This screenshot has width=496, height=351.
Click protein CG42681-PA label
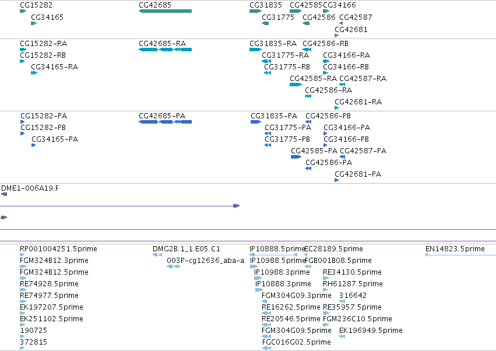tap(358, 174)
